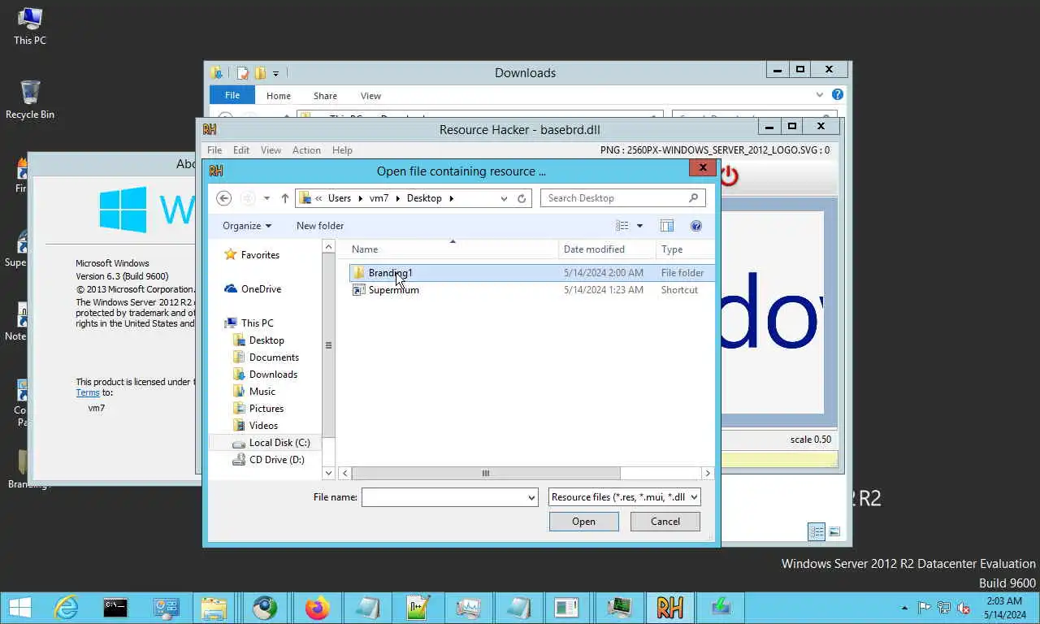Launch Internet Explorer from taskbar

66,608
